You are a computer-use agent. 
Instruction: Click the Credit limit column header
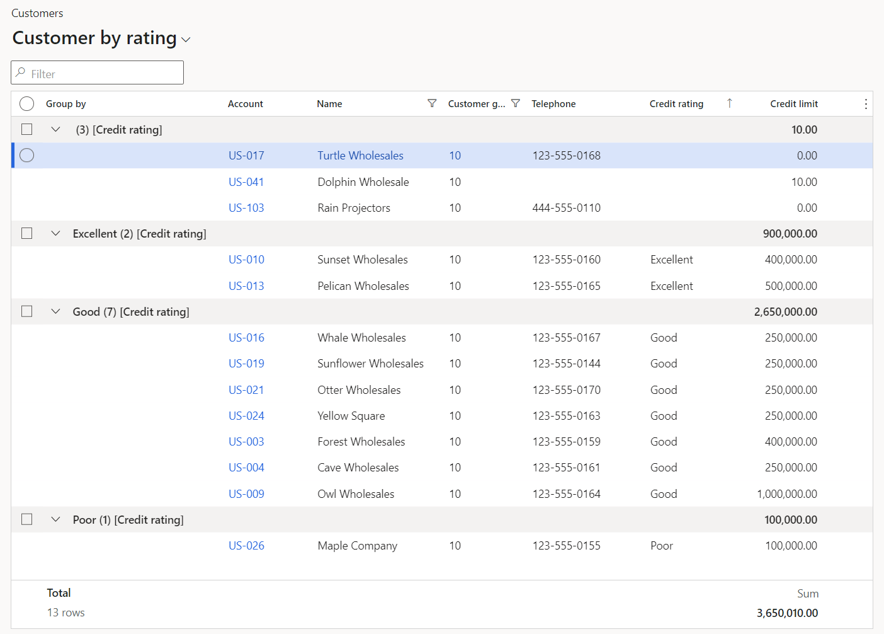[794, 103]
